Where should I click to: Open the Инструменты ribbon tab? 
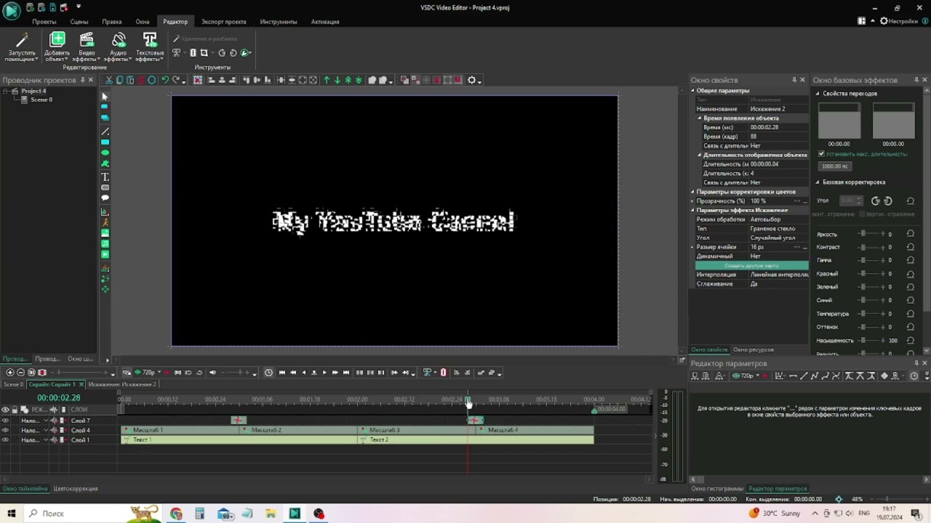coord(279,22)
